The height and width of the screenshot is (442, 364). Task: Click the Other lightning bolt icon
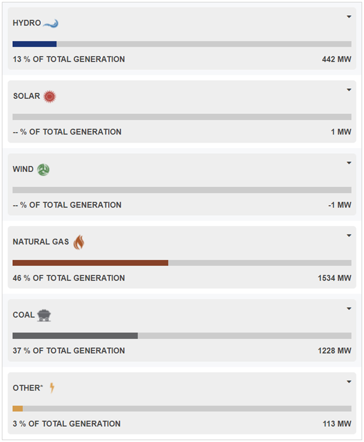click(52, 388)
